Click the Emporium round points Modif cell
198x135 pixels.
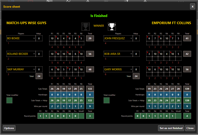pyautogui.click(x=179, y=116)
